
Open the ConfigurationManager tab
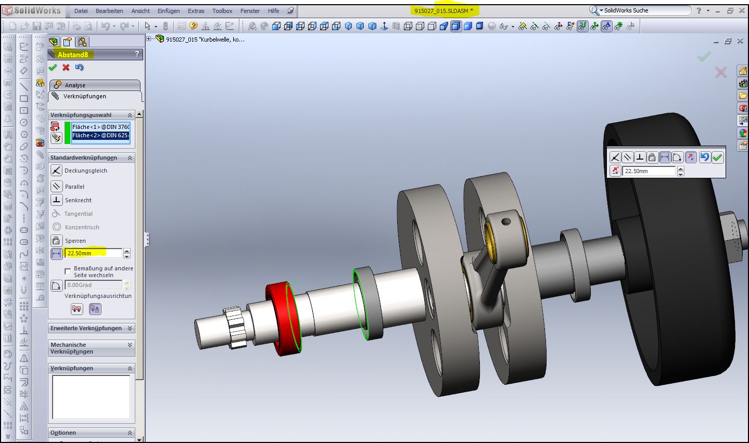[x=82, y=42]
